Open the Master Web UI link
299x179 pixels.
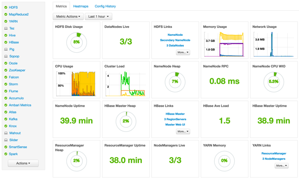tap(175, 124)
